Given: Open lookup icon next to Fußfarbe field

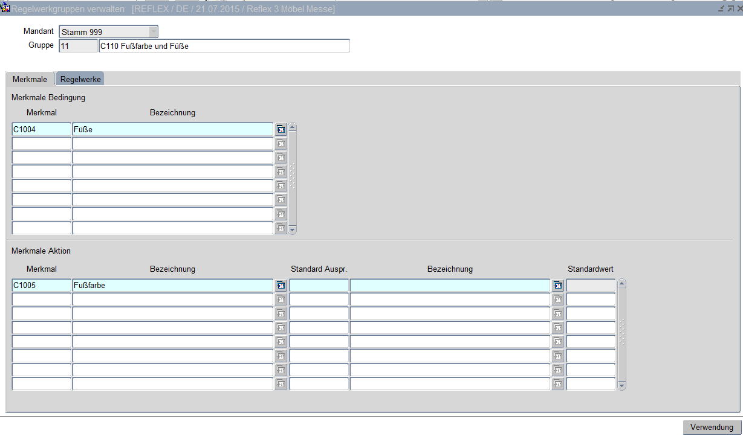Looking at the screenshot, I should [281, 285].
